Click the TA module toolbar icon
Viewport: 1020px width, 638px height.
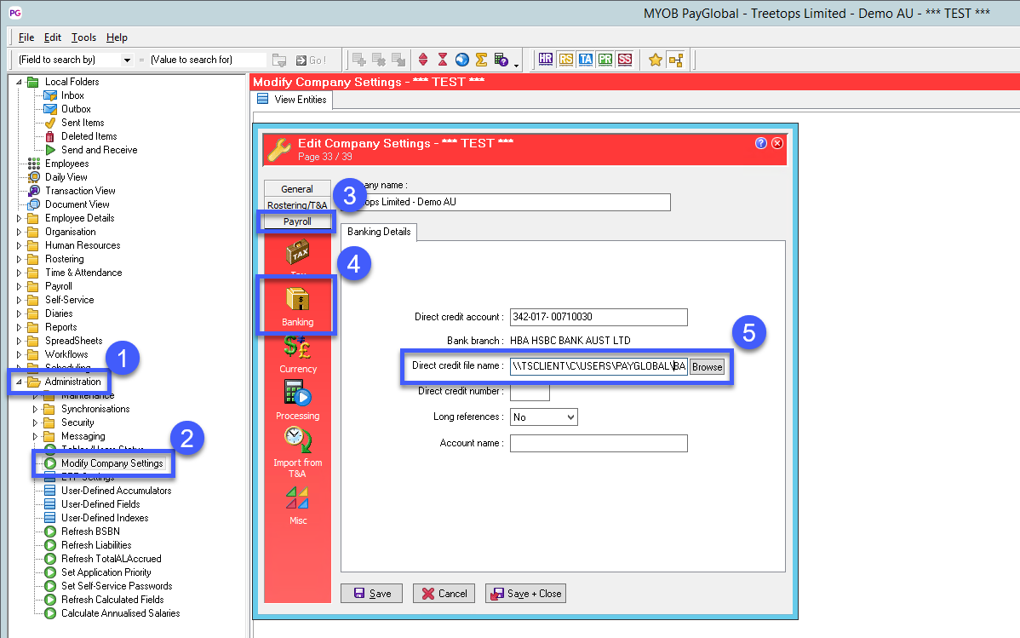tap(585, 60)
